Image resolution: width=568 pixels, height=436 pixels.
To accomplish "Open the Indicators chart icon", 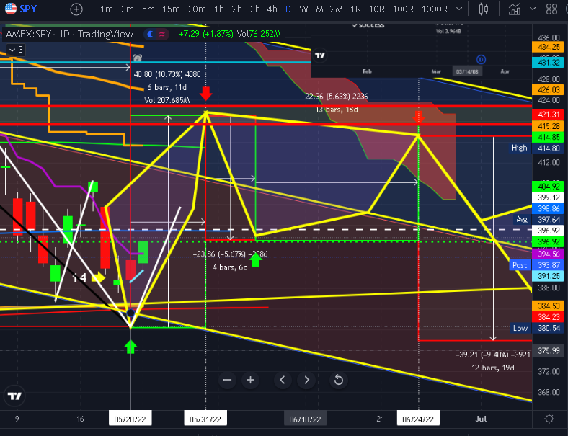I will click(x=515, y=9).
